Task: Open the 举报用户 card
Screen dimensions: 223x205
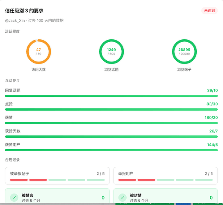Action: coord(166,176)
